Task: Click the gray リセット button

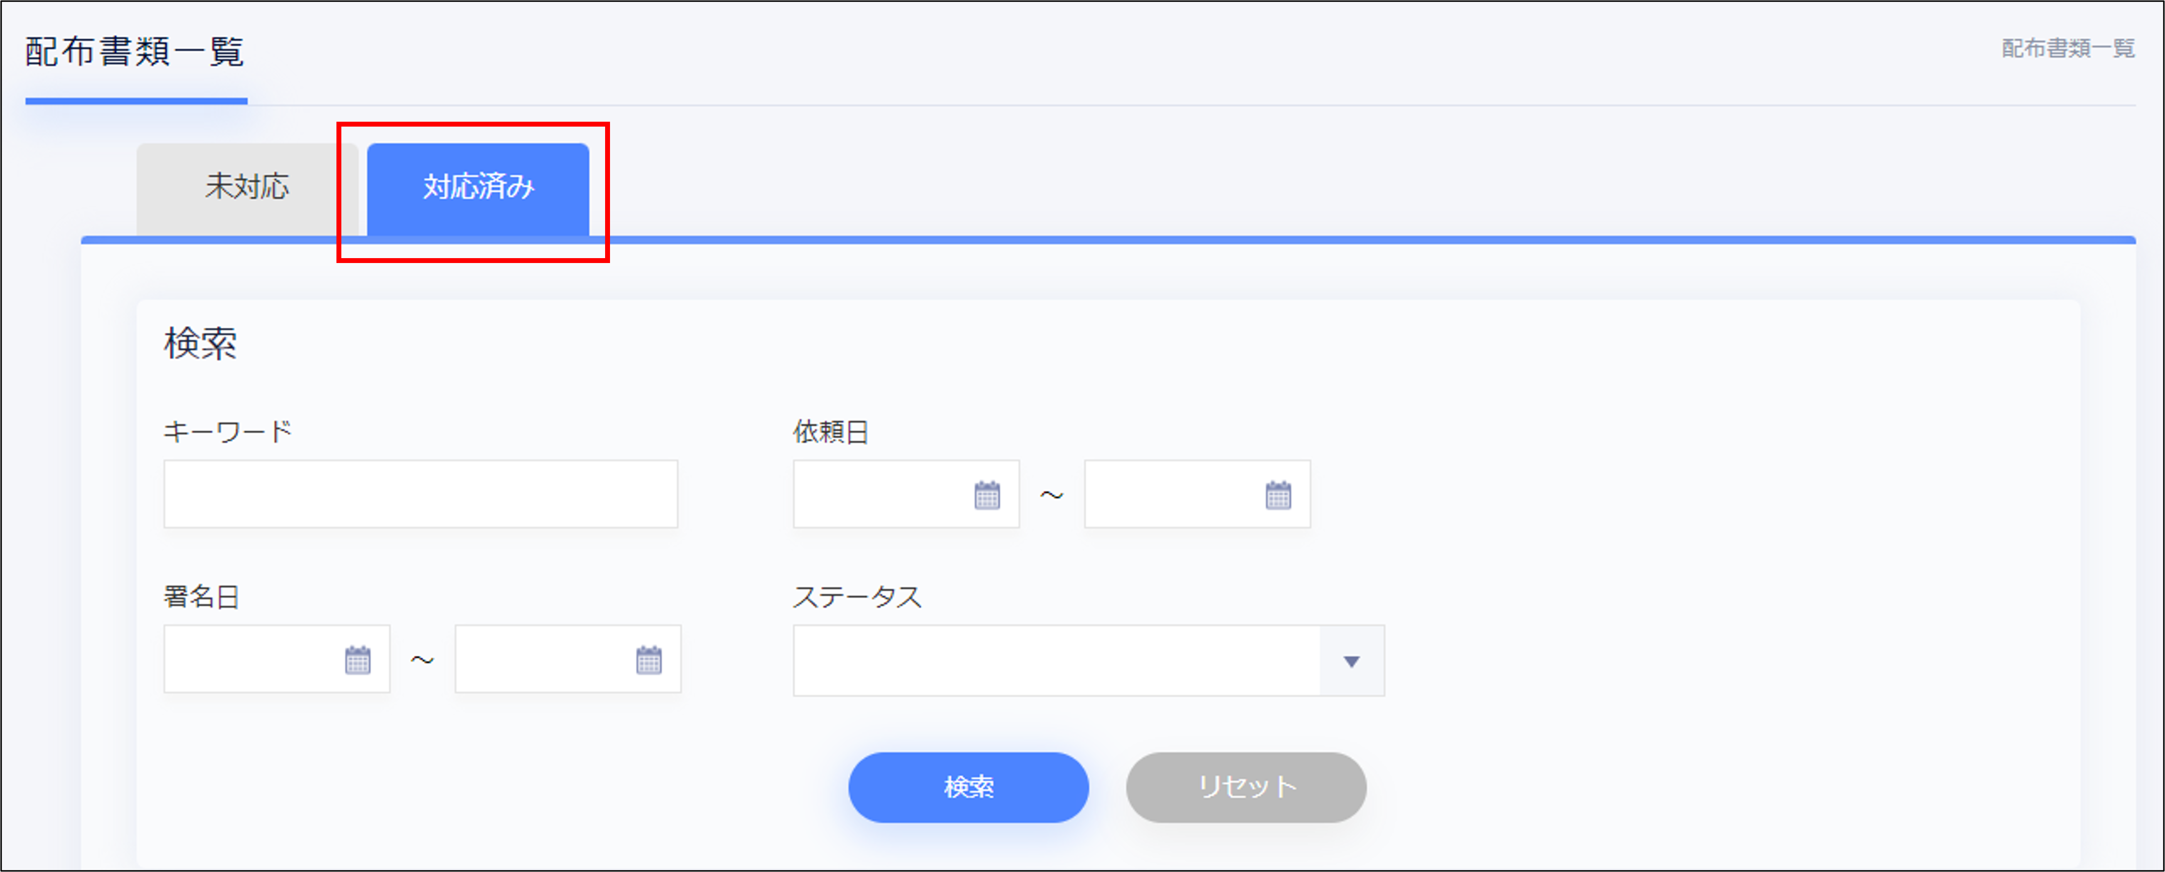Action: coord(1246,787)
